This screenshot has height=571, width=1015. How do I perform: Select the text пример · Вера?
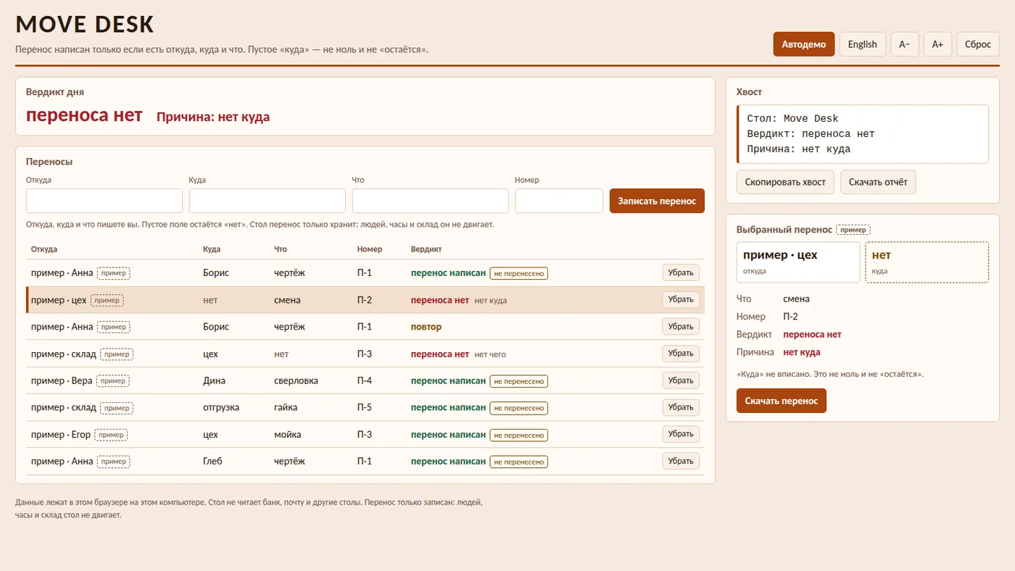pyautogui.click(x=62, y=380)
